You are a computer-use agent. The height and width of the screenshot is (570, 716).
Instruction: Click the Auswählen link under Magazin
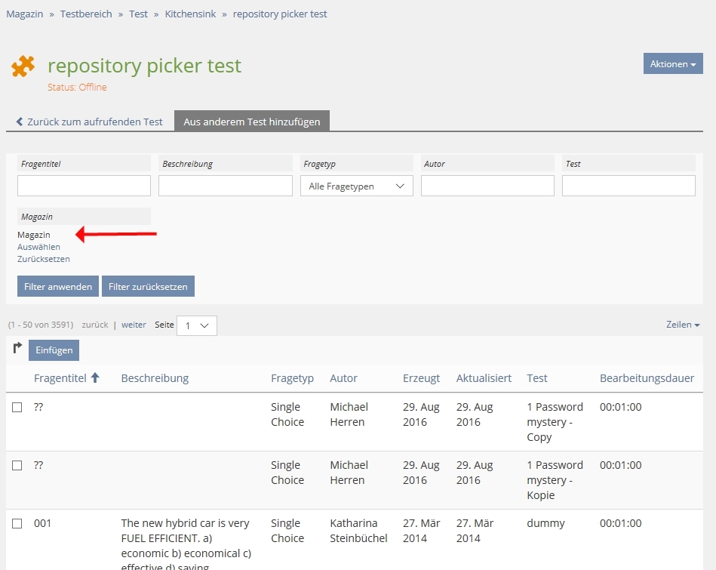(38, 247)
